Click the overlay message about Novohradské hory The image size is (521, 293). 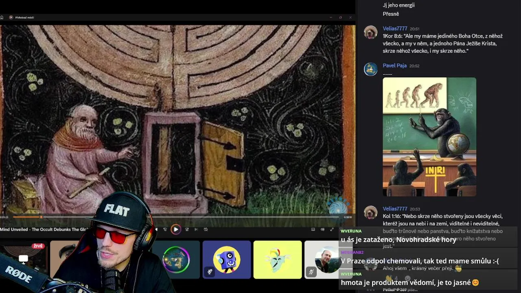(x=398, y=240)
